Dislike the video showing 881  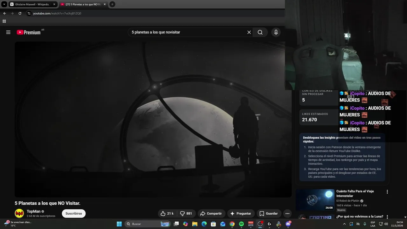coord(186,213)
